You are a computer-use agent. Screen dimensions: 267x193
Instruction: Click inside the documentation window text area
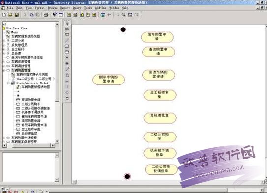[29, 167]
